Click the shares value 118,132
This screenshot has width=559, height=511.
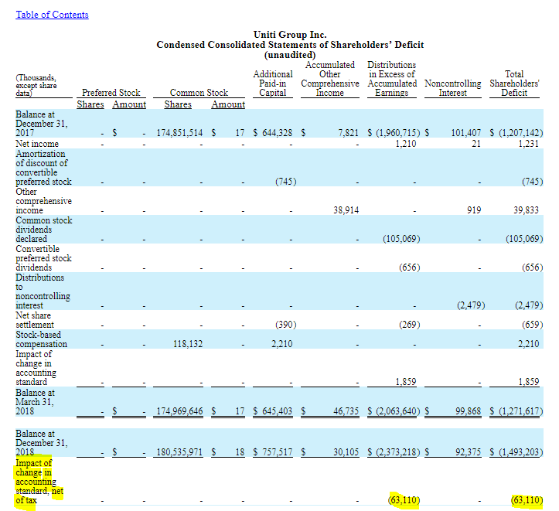[188, 344]
